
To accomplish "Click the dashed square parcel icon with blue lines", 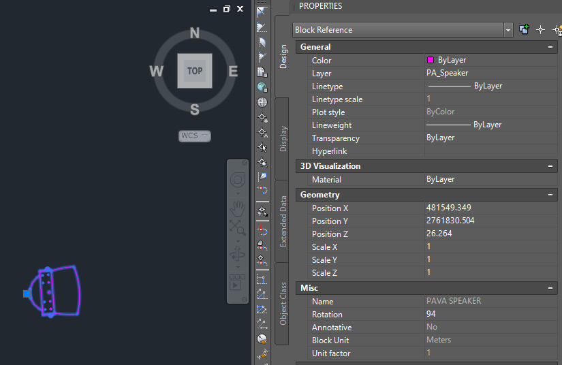I will pos(262,279).
